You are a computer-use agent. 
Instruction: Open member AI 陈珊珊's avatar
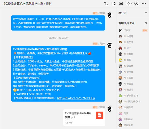point(120,36)
